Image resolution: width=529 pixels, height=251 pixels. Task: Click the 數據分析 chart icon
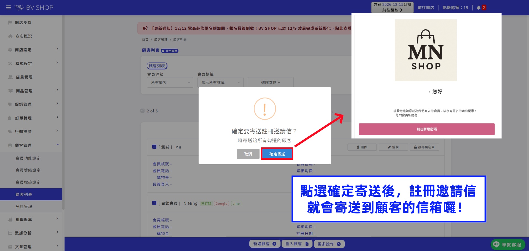[10, 233]
